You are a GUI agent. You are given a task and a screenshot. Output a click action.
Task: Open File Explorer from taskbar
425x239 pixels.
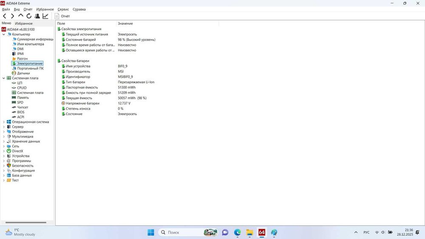[249, 233]
